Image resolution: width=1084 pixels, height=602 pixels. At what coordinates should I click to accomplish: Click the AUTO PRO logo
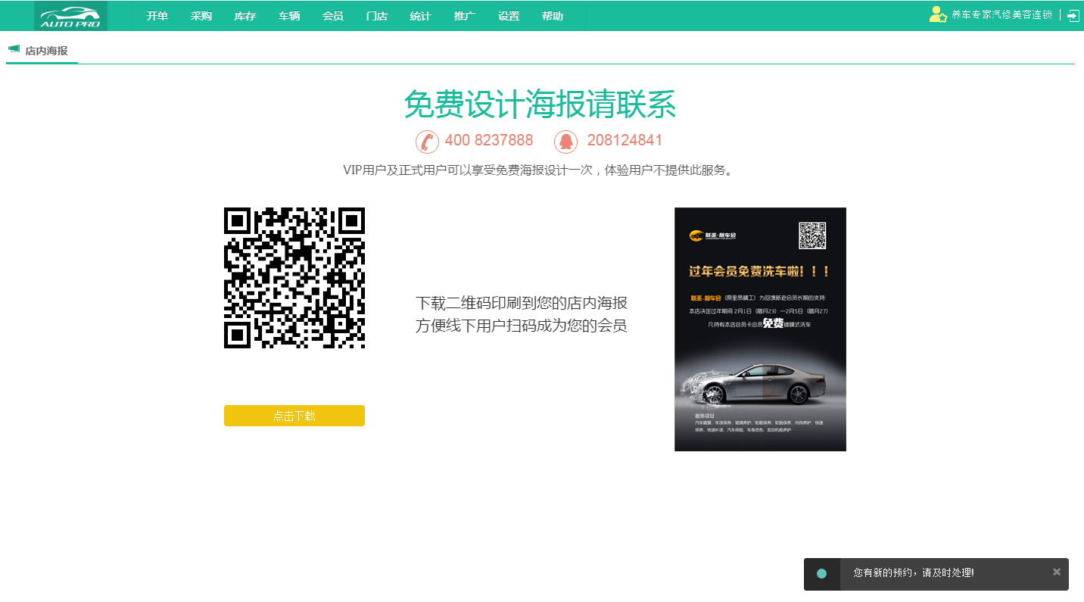70,16
